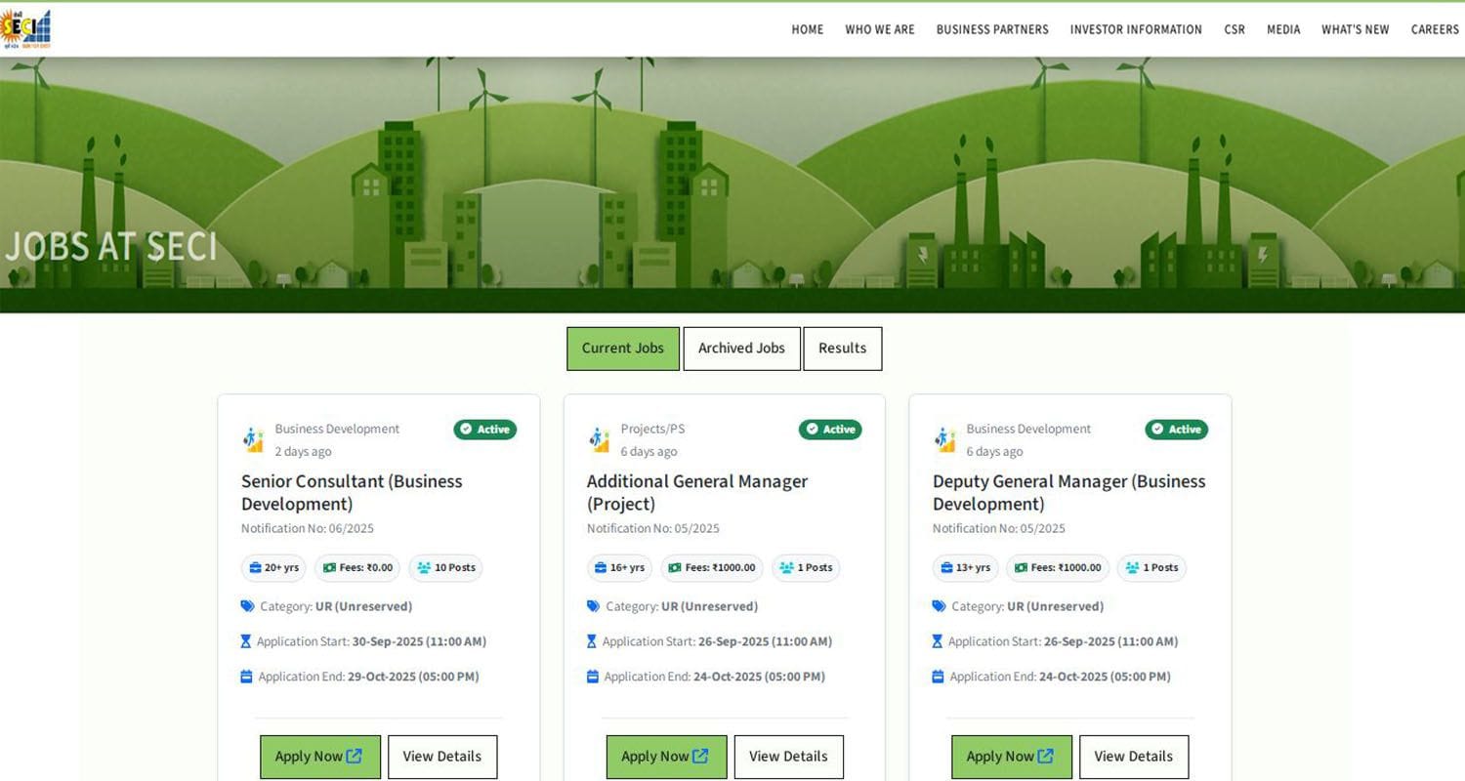Click the Senior Consultant card's department icon
1465x781 pixels.
(x=254, y=439)
